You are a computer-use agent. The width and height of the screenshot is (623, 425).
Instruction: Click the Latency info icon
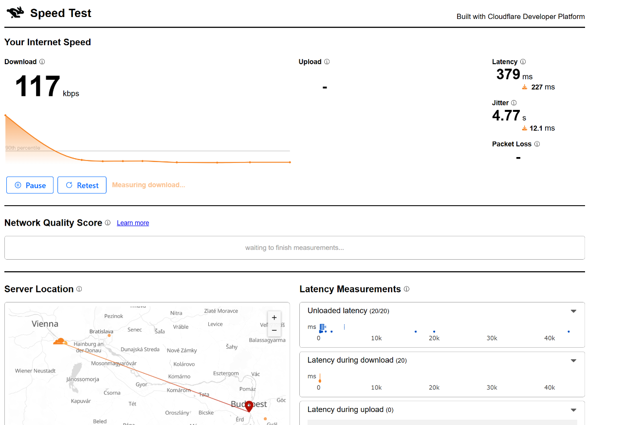[523, 62]
